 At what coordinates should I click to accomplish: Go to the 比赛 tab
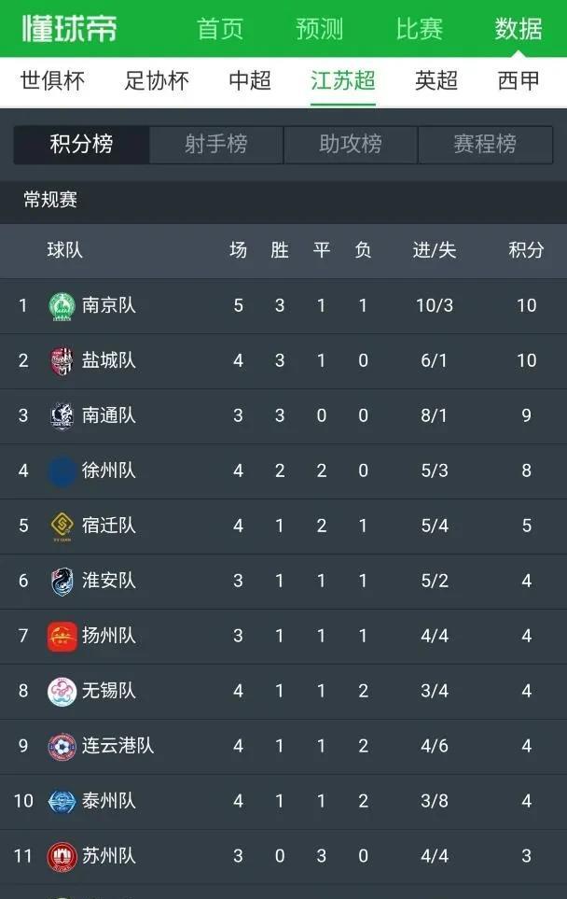[420, 29]
